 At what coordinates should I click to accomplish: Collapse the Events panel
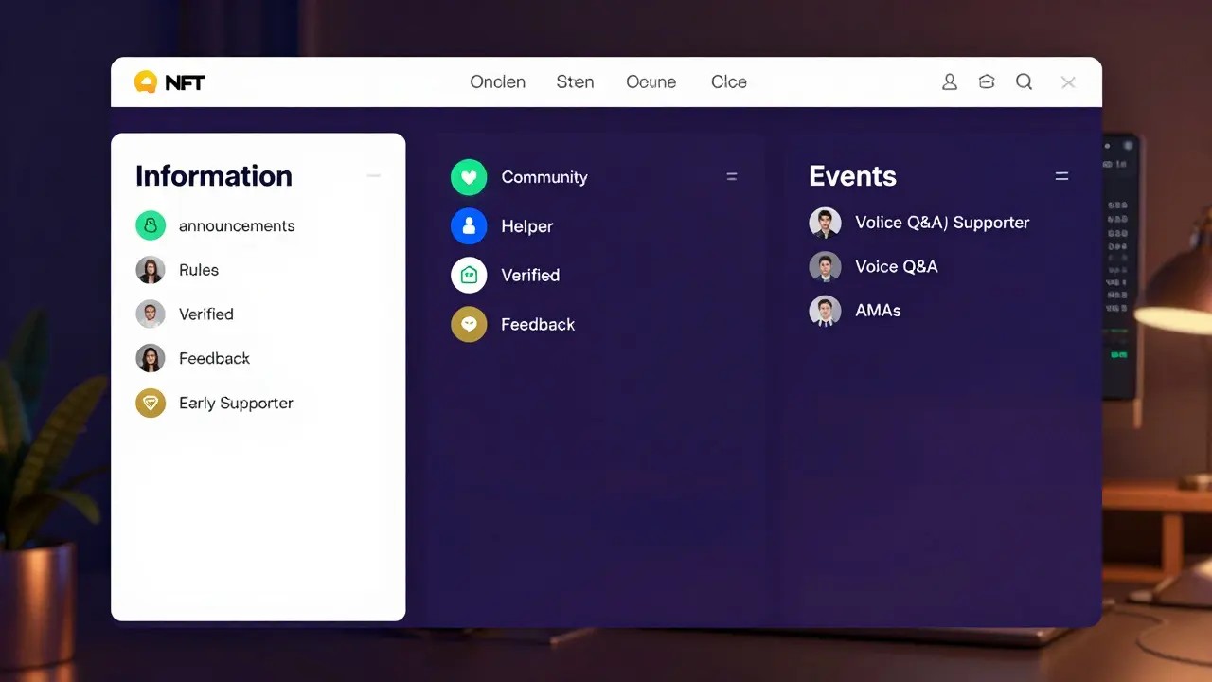1061,175
